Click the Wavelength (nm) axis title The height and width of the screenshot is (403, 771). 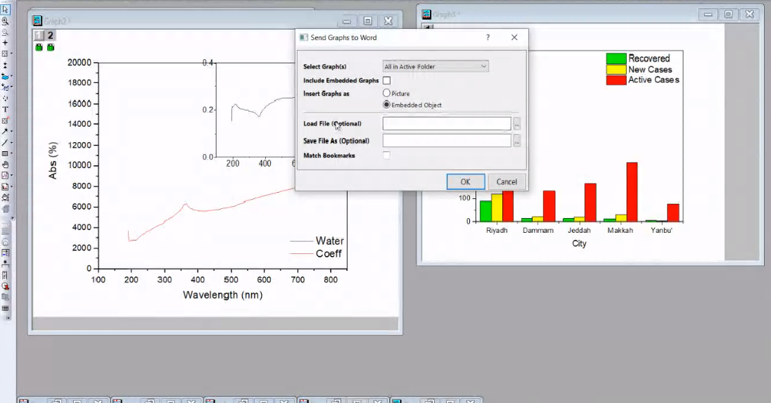[x=223, y=295]
